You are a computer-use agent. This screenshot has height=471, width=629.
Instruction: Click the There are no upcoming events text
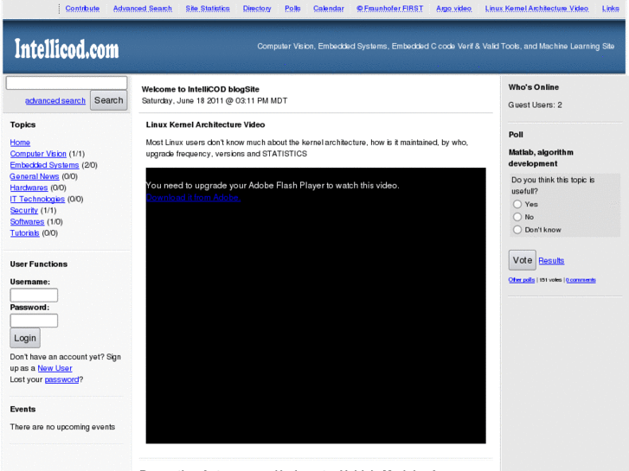62,427
